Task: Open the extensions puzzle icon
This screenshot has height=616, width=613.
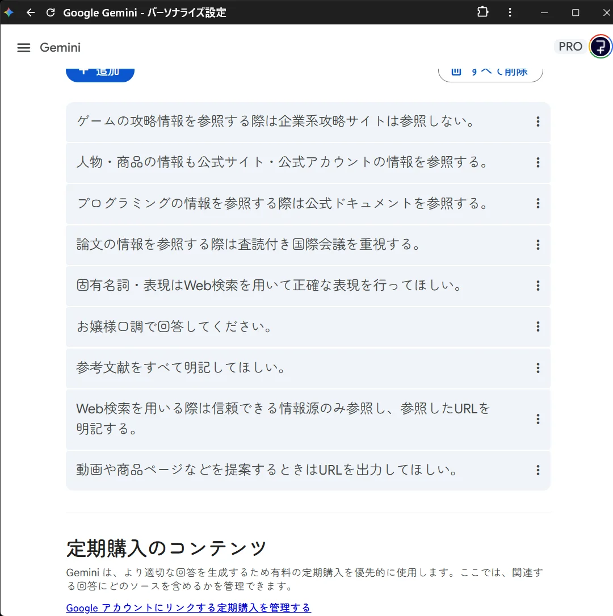Action: tap(482, 12)
